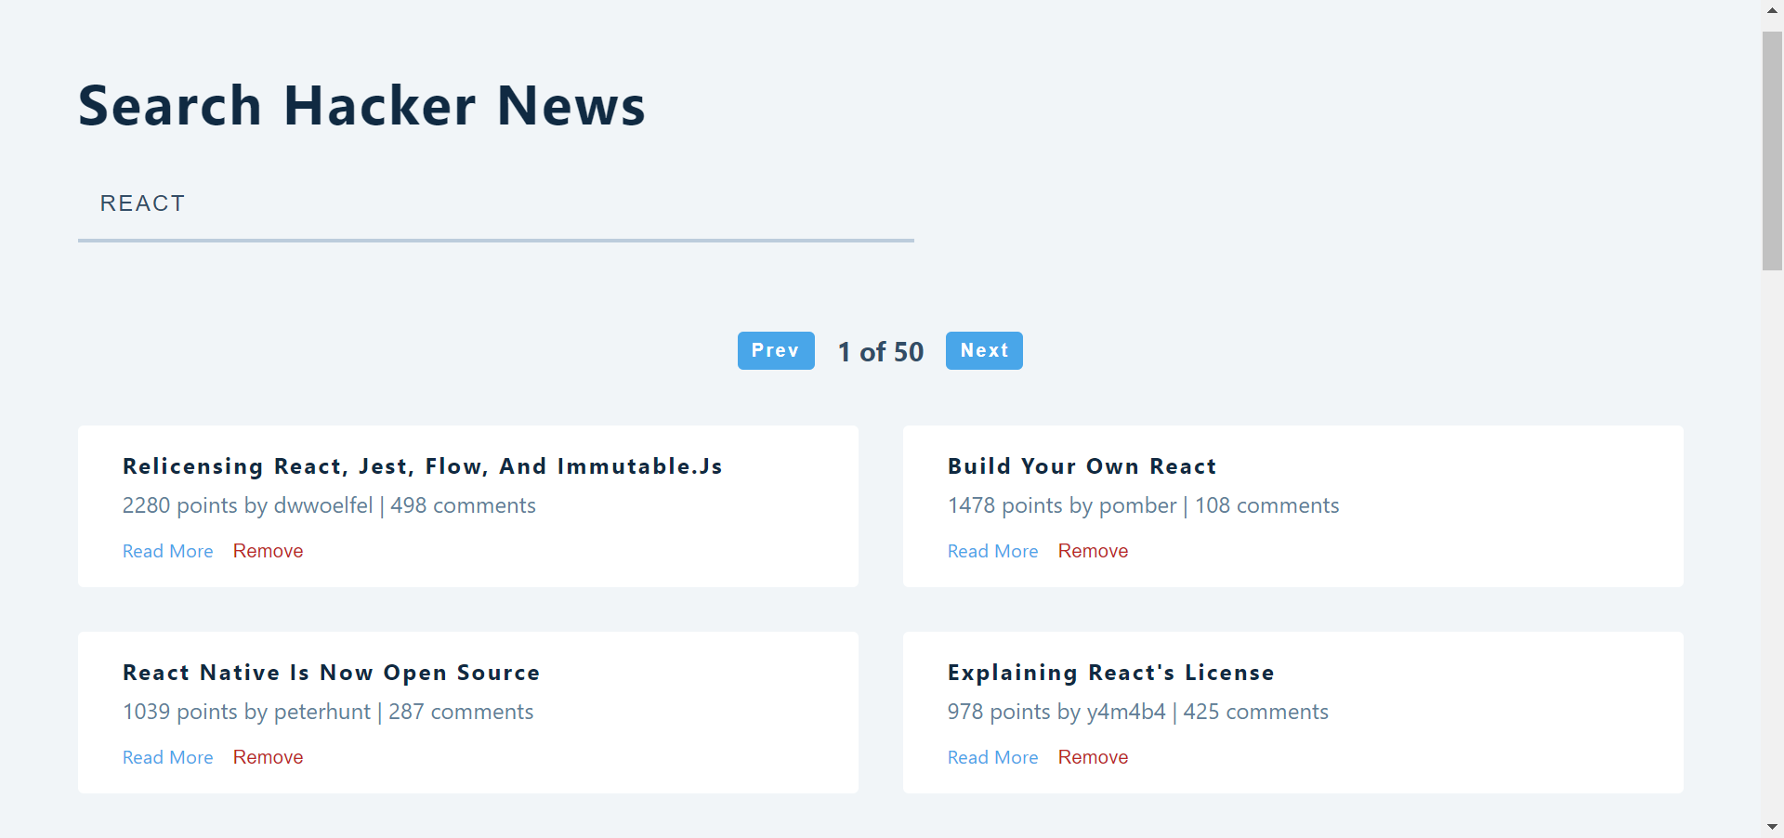
Task: Click title 'Build Your Own React'
Action: pyautogui.click(x=1082, y=466)
